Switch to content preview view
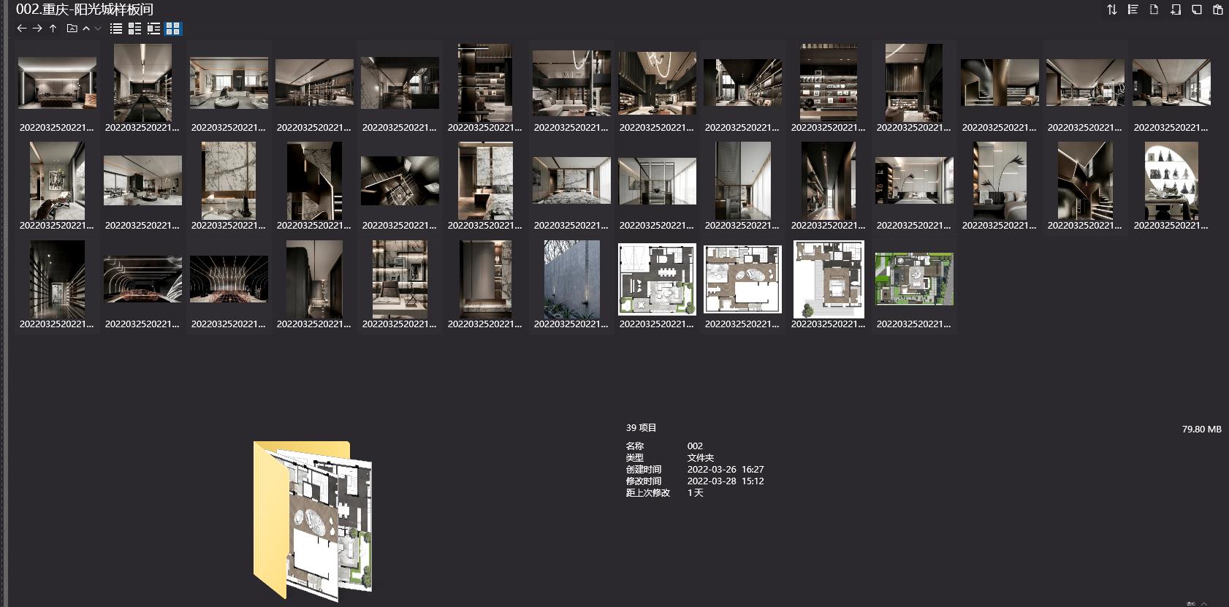This screenshot has height=607, width=1229. pyautogui.click(x=153, y=28)
